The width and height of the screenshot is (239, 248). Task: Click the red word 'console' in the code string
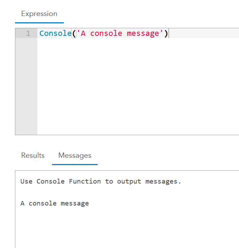tap(106, 33)
